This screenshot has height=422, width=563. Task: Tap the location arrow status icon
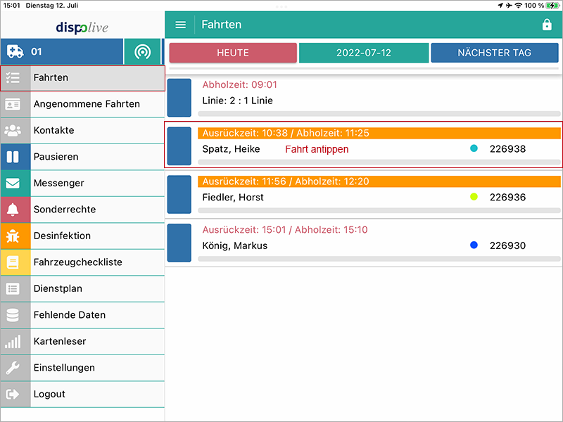pyautogui.click(x=500, y=6)
